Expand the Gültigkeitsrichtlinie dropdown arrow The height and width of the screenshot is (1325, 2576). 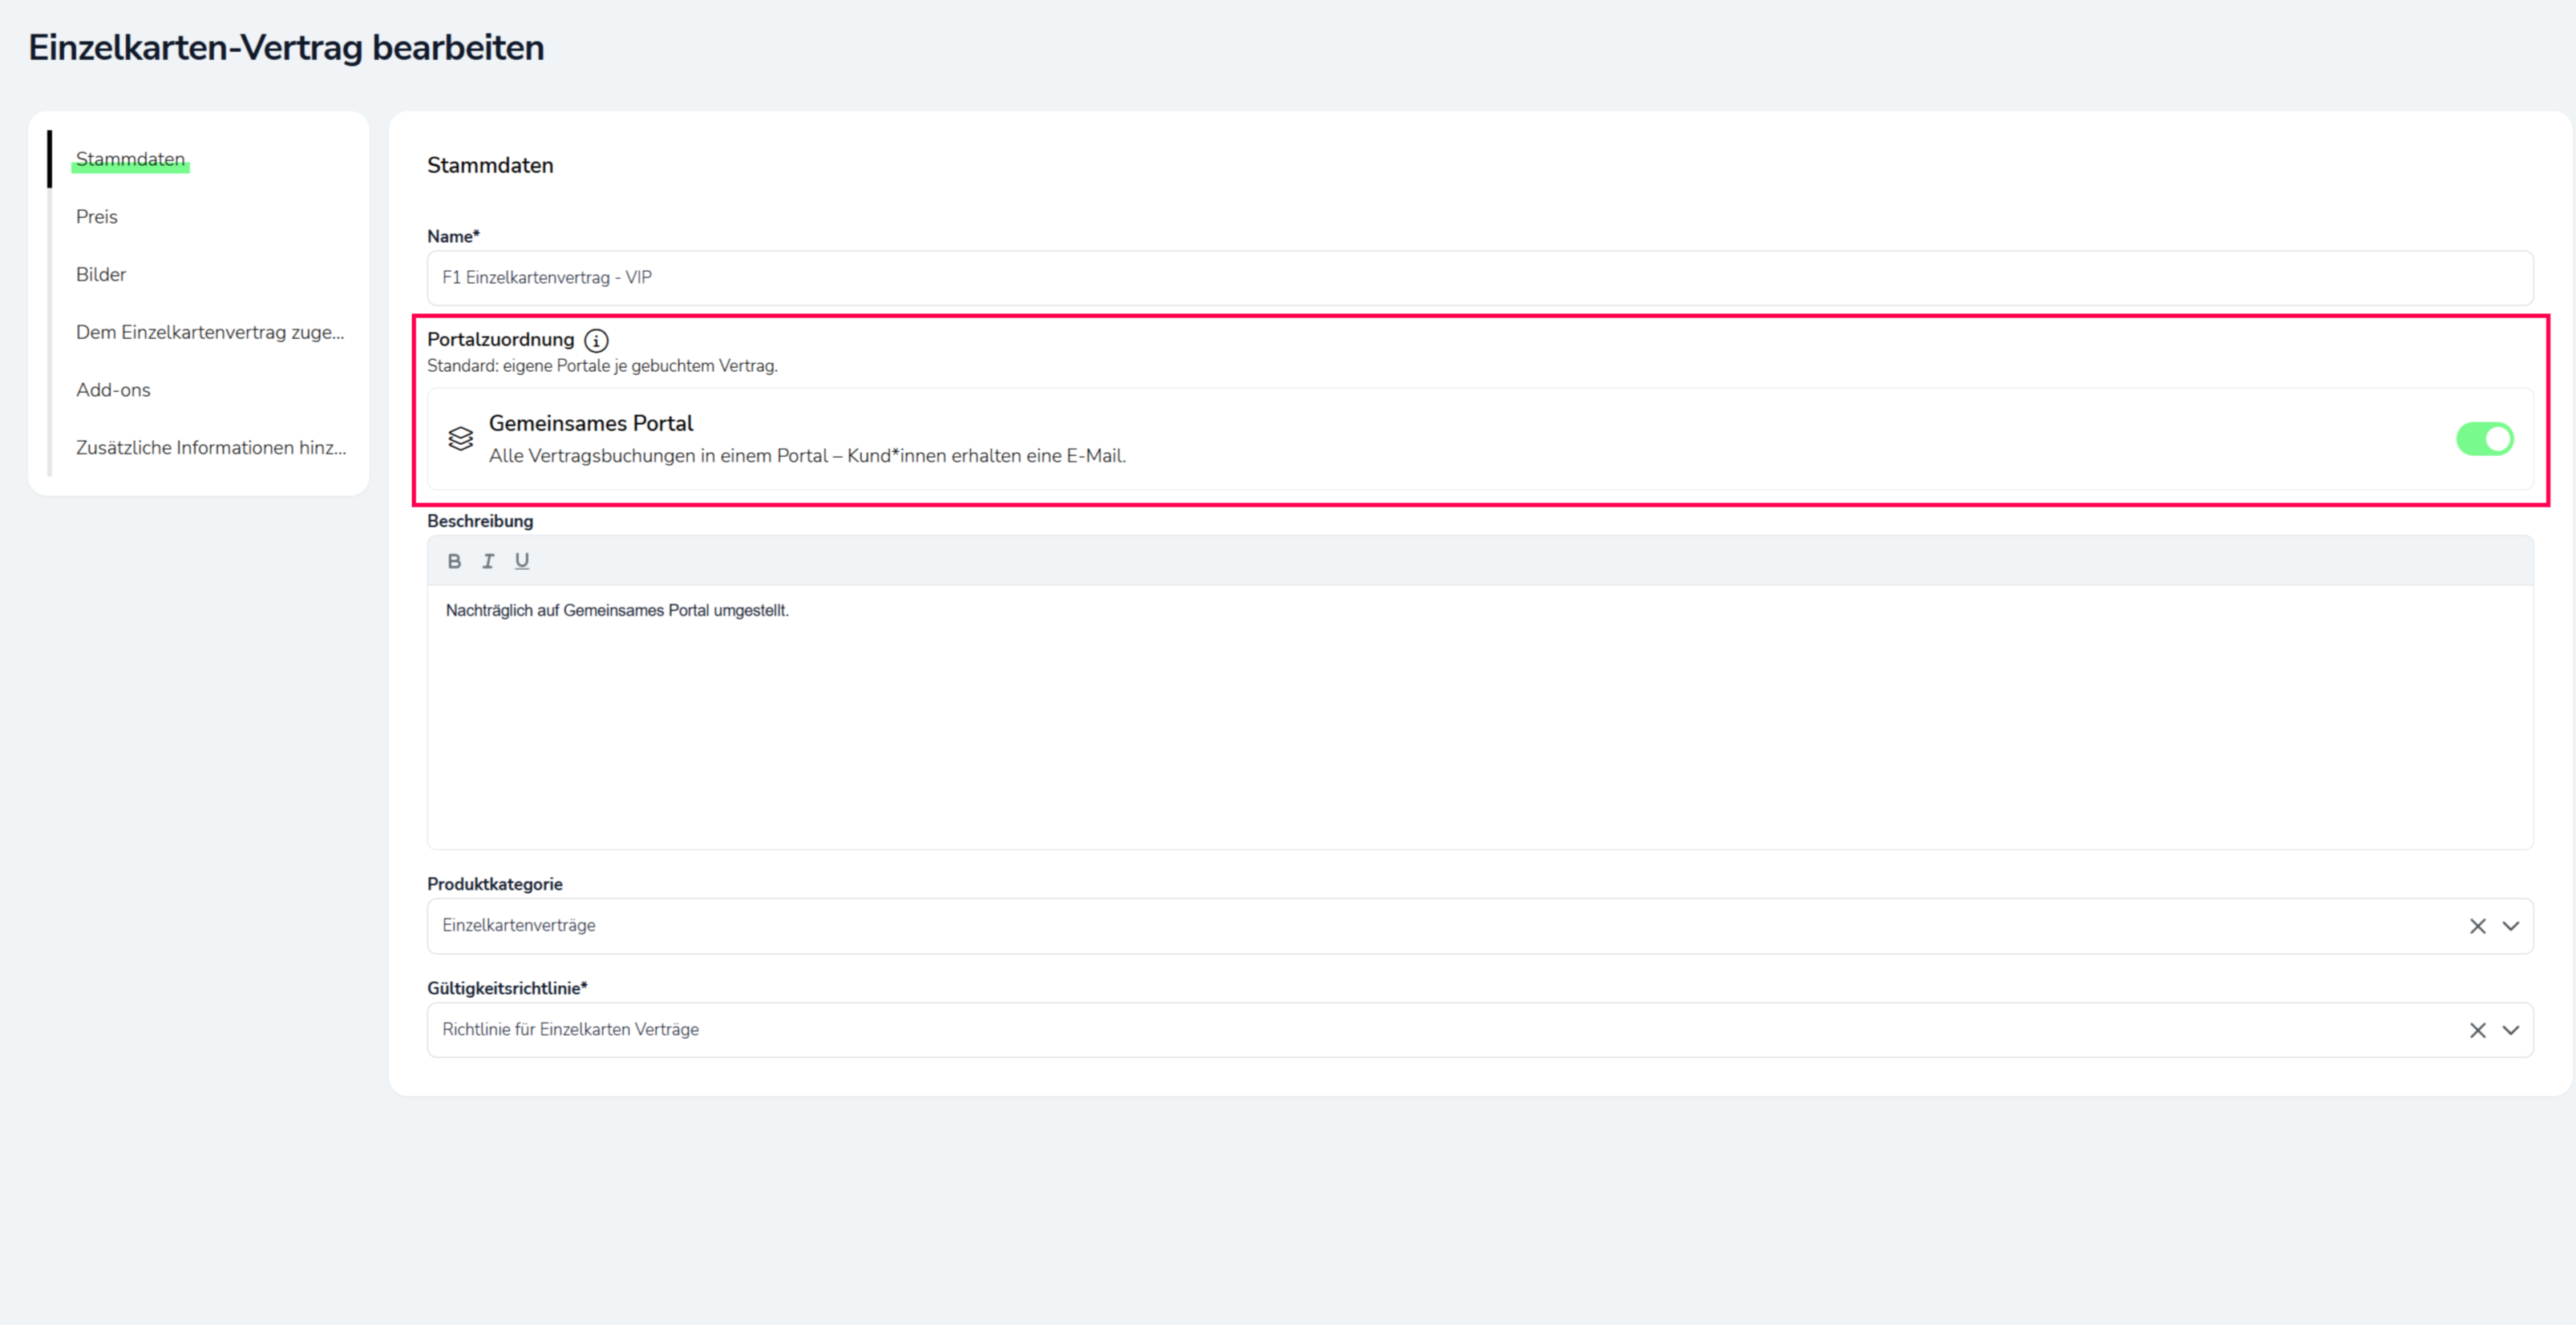coord(2510,1030)
